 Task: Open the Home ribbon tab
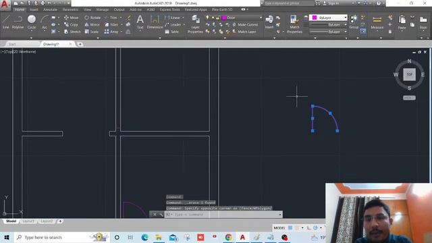pyautogui.click(x=20, y=9)
